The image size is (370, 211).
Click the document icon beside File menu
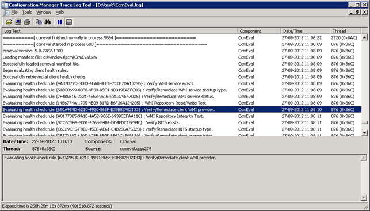click(x=6, y=13)
